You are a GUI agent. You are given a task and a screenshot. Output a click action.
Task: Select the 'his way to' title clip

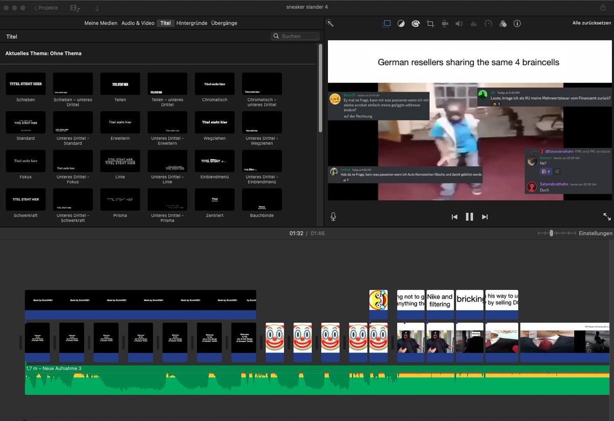(x=502, y=305)
